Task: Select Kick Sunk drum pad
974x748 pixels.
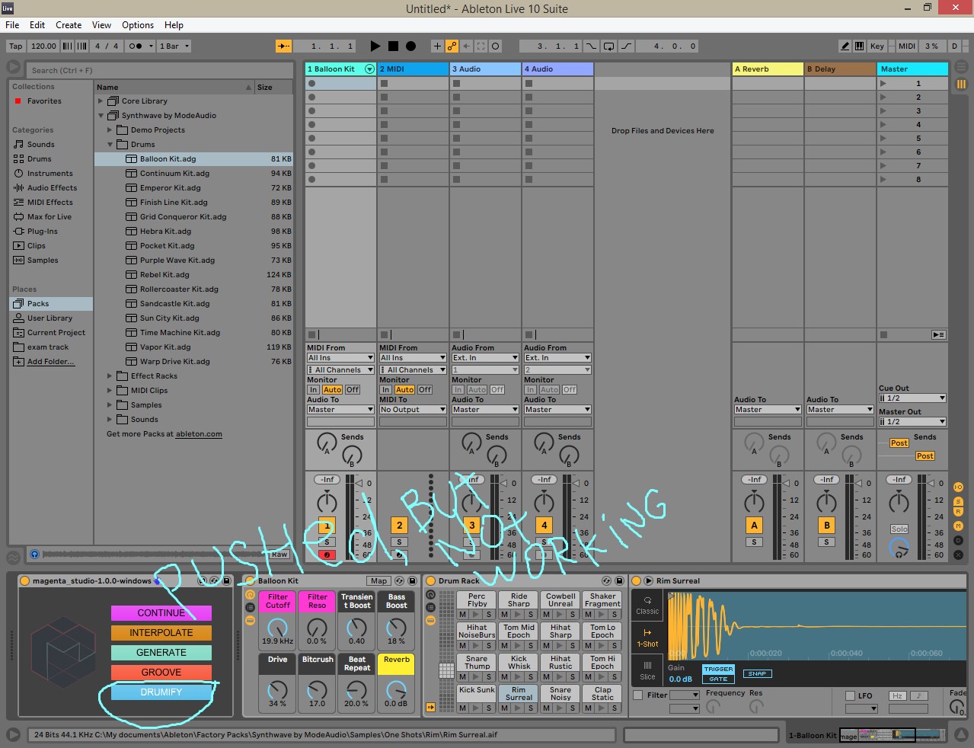Action: (477, 690)
